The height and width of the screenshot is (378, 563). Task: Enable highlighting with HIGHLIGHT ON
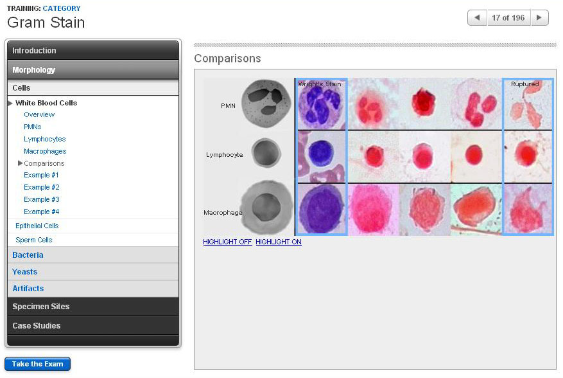point(279,242)
